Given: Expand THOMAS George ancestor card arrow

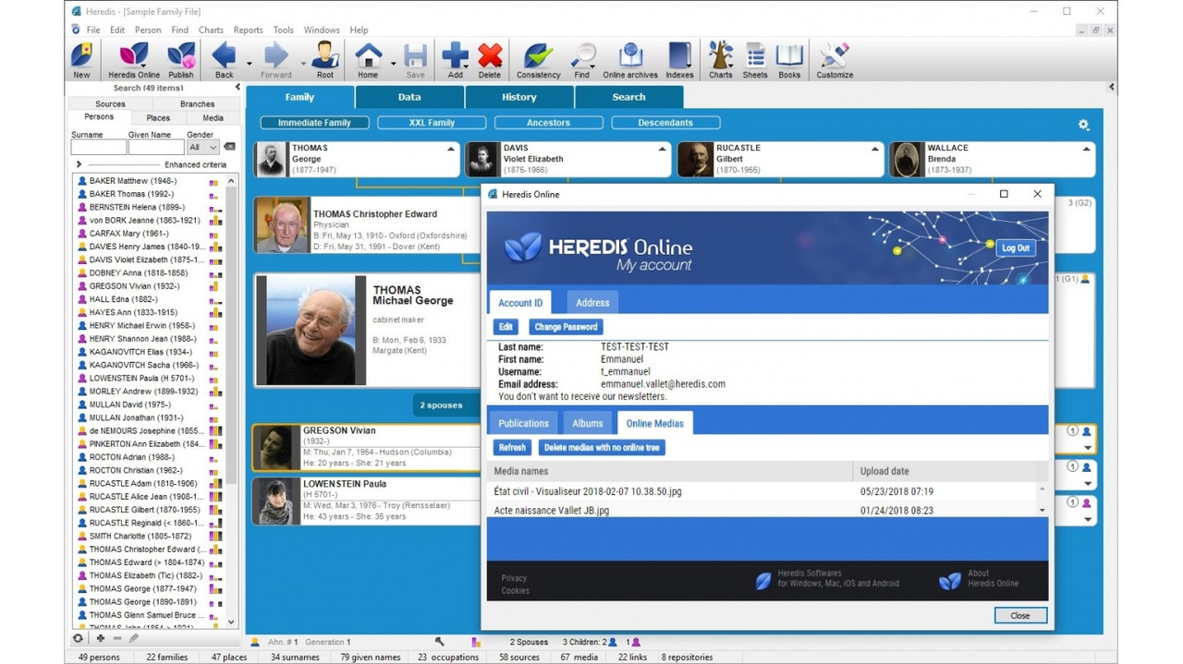Looking at the screenshot, I should coord(451,149).
